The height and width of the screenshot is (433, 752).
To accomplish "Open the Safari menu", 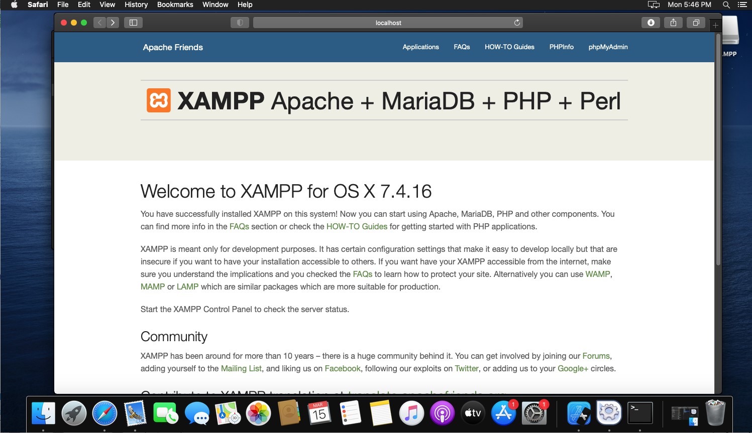I will (x=38, y=5).
